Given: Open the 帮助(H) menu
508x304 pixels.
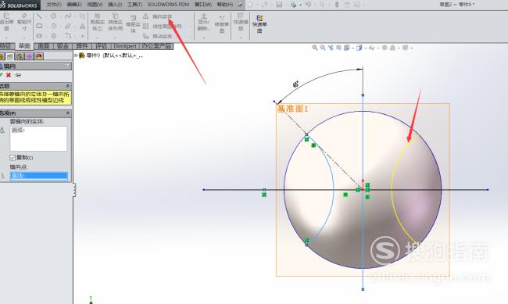Looking at the screenshot, I should (225, 5).
